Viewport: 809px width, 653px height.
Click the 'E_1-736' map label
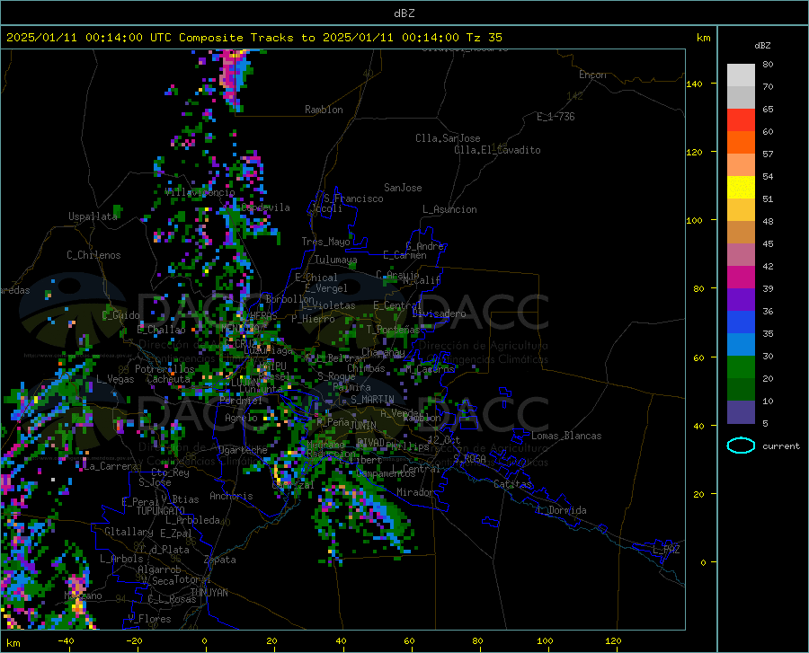[556, 117]
